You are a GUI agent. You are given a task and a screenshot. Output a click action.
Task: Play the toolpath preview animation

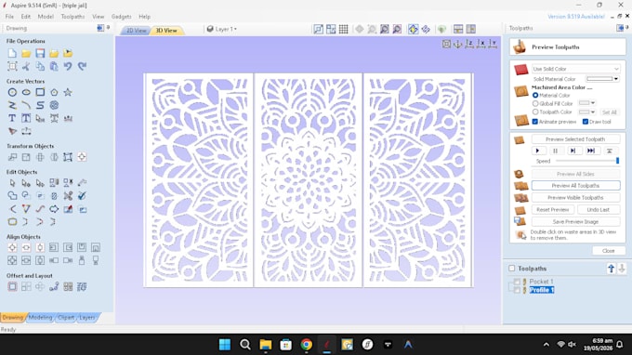[538, 151]
